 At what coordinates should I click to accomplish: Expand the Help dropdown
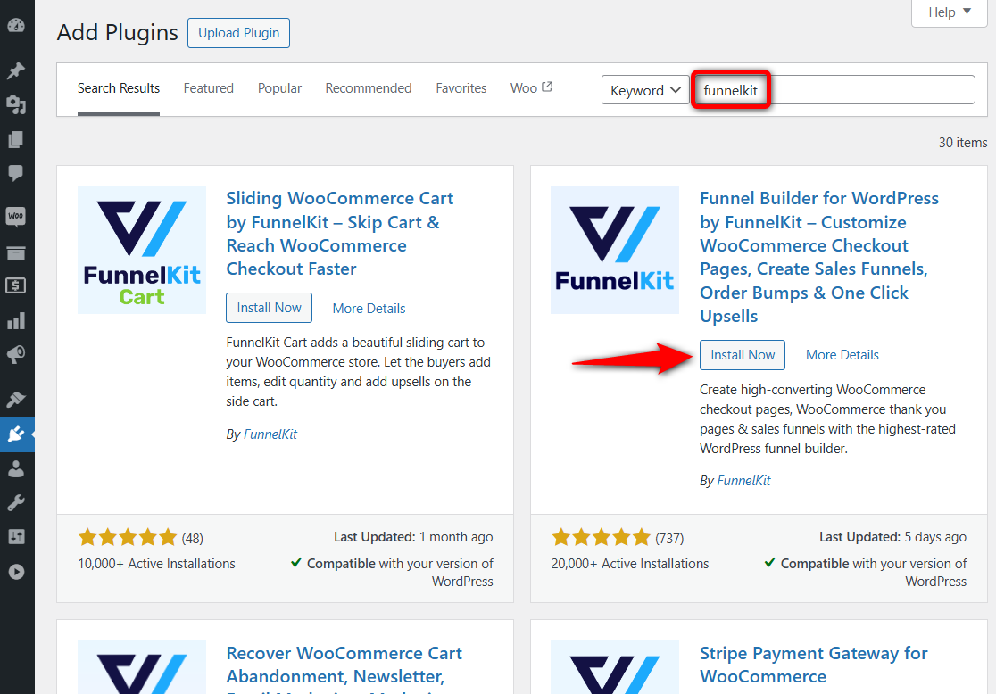pyautogui.click(x=949, y=12)
